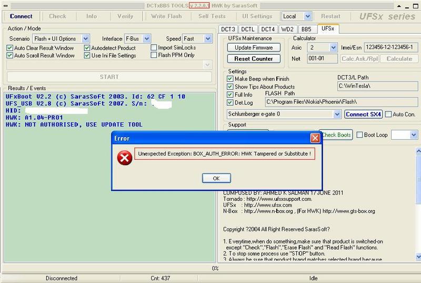421x283 pixels.
Task: Click the Self Tests toolbar button
Action: [x=212, y=16]
